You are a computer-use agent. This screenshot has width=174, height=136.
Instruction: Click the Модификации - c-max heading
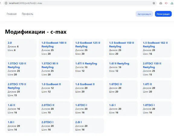36,32
